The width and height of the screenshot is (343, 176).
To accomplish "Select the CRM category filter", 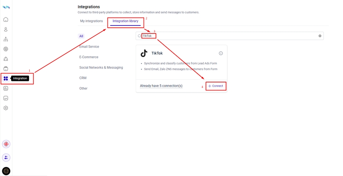I will click(83, 78).
